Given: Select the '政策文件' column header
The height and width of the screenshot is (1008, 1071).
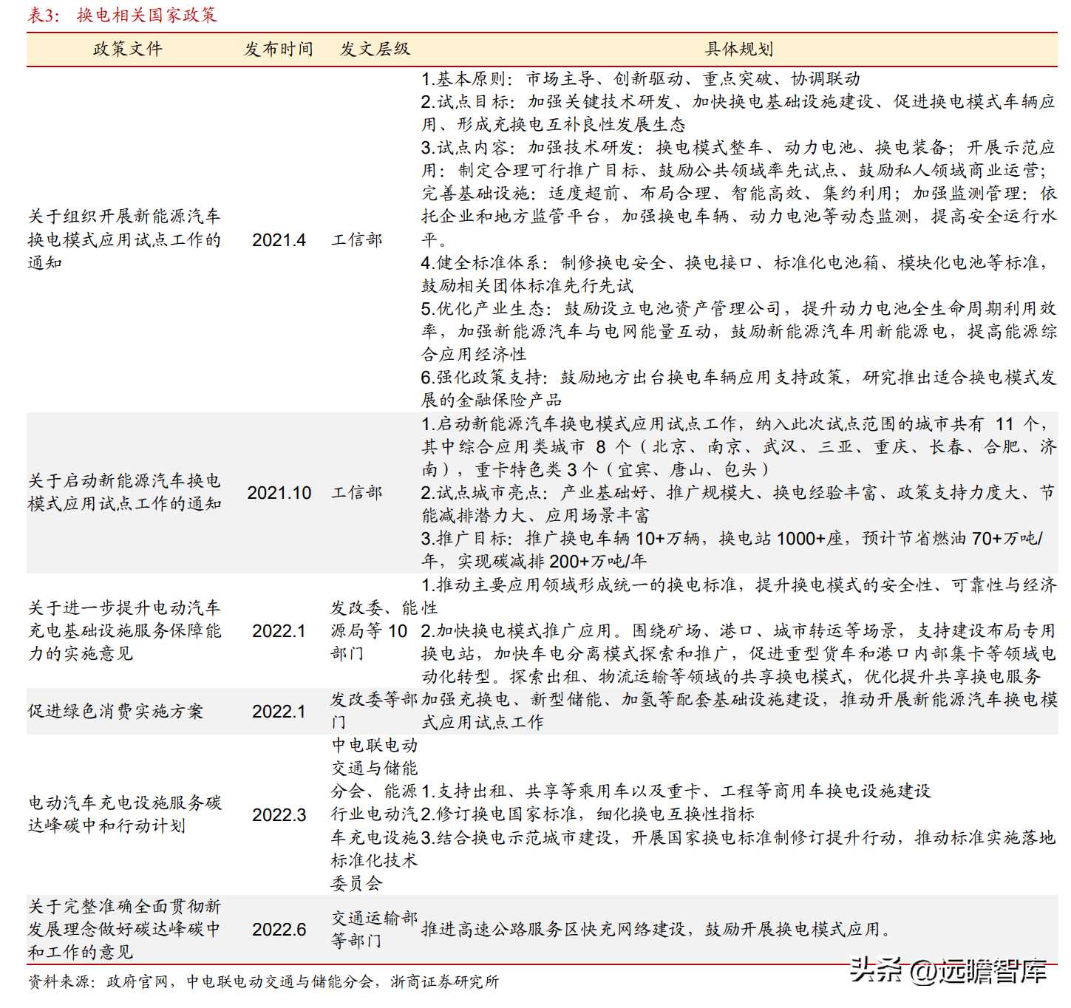Looking at the screenshot, I should 127,49.
